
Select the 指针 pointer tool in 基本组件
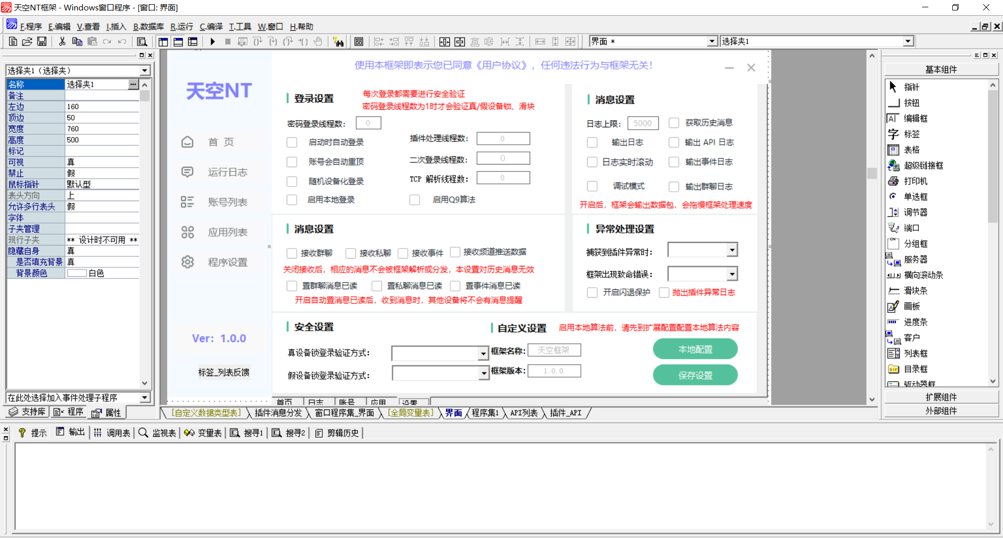coord(911,87)
